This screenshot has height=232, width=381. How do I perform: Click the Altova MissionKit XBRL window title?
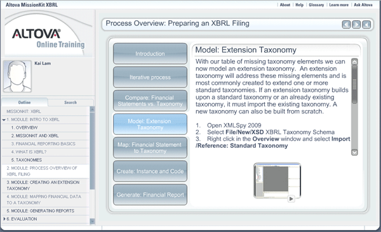click(x=32, y=5)
